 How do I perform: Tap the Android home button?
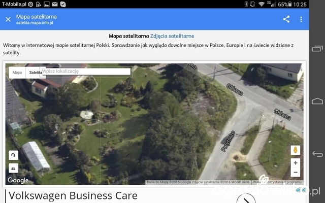pyautogui.click(x=317, y=101)
